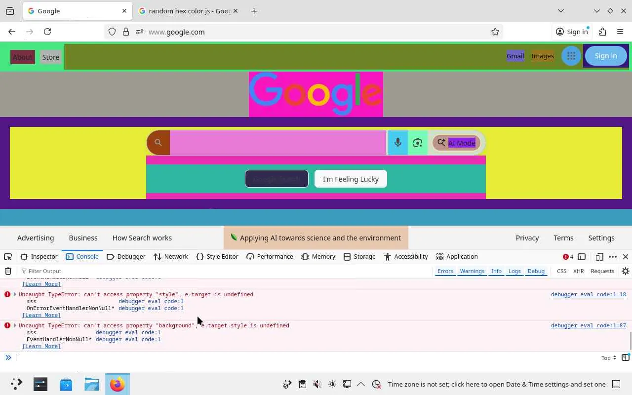This screenshot has width=632, height=395.
Task: Open the Firefox extensions panel
Action: click(602, 32)
